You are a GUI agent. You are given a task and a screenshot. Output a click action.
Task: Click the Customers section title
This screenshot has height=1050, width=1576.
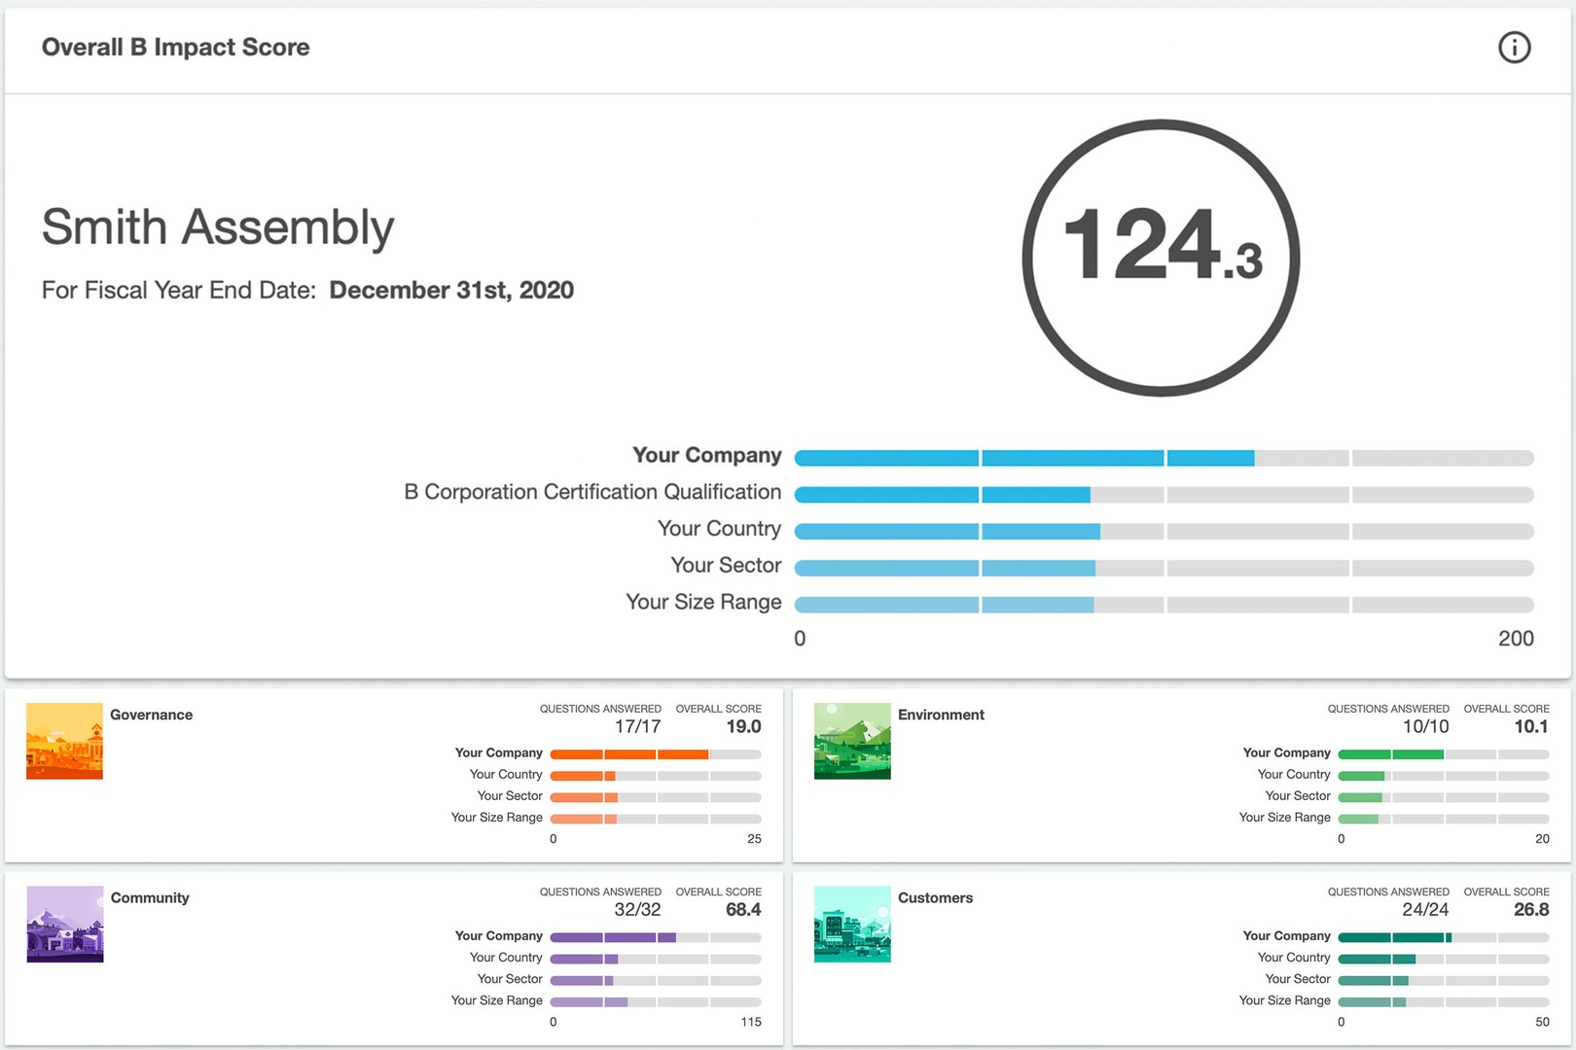[935, 897]
